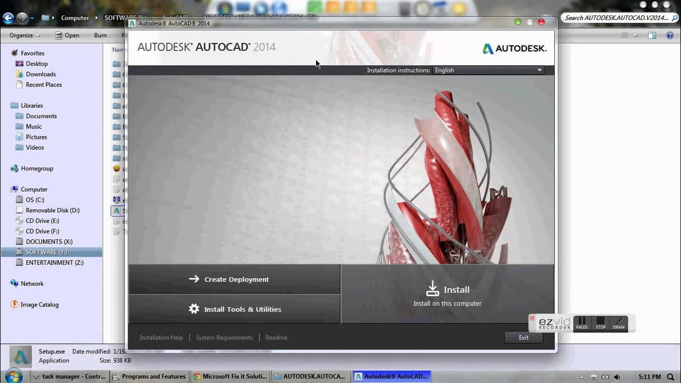Open the Readme link
Screen dimensions: 681x383
coord(276,338)
